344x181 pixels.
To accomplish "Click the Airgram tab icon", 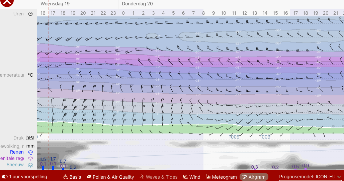I will coord(244,177).
